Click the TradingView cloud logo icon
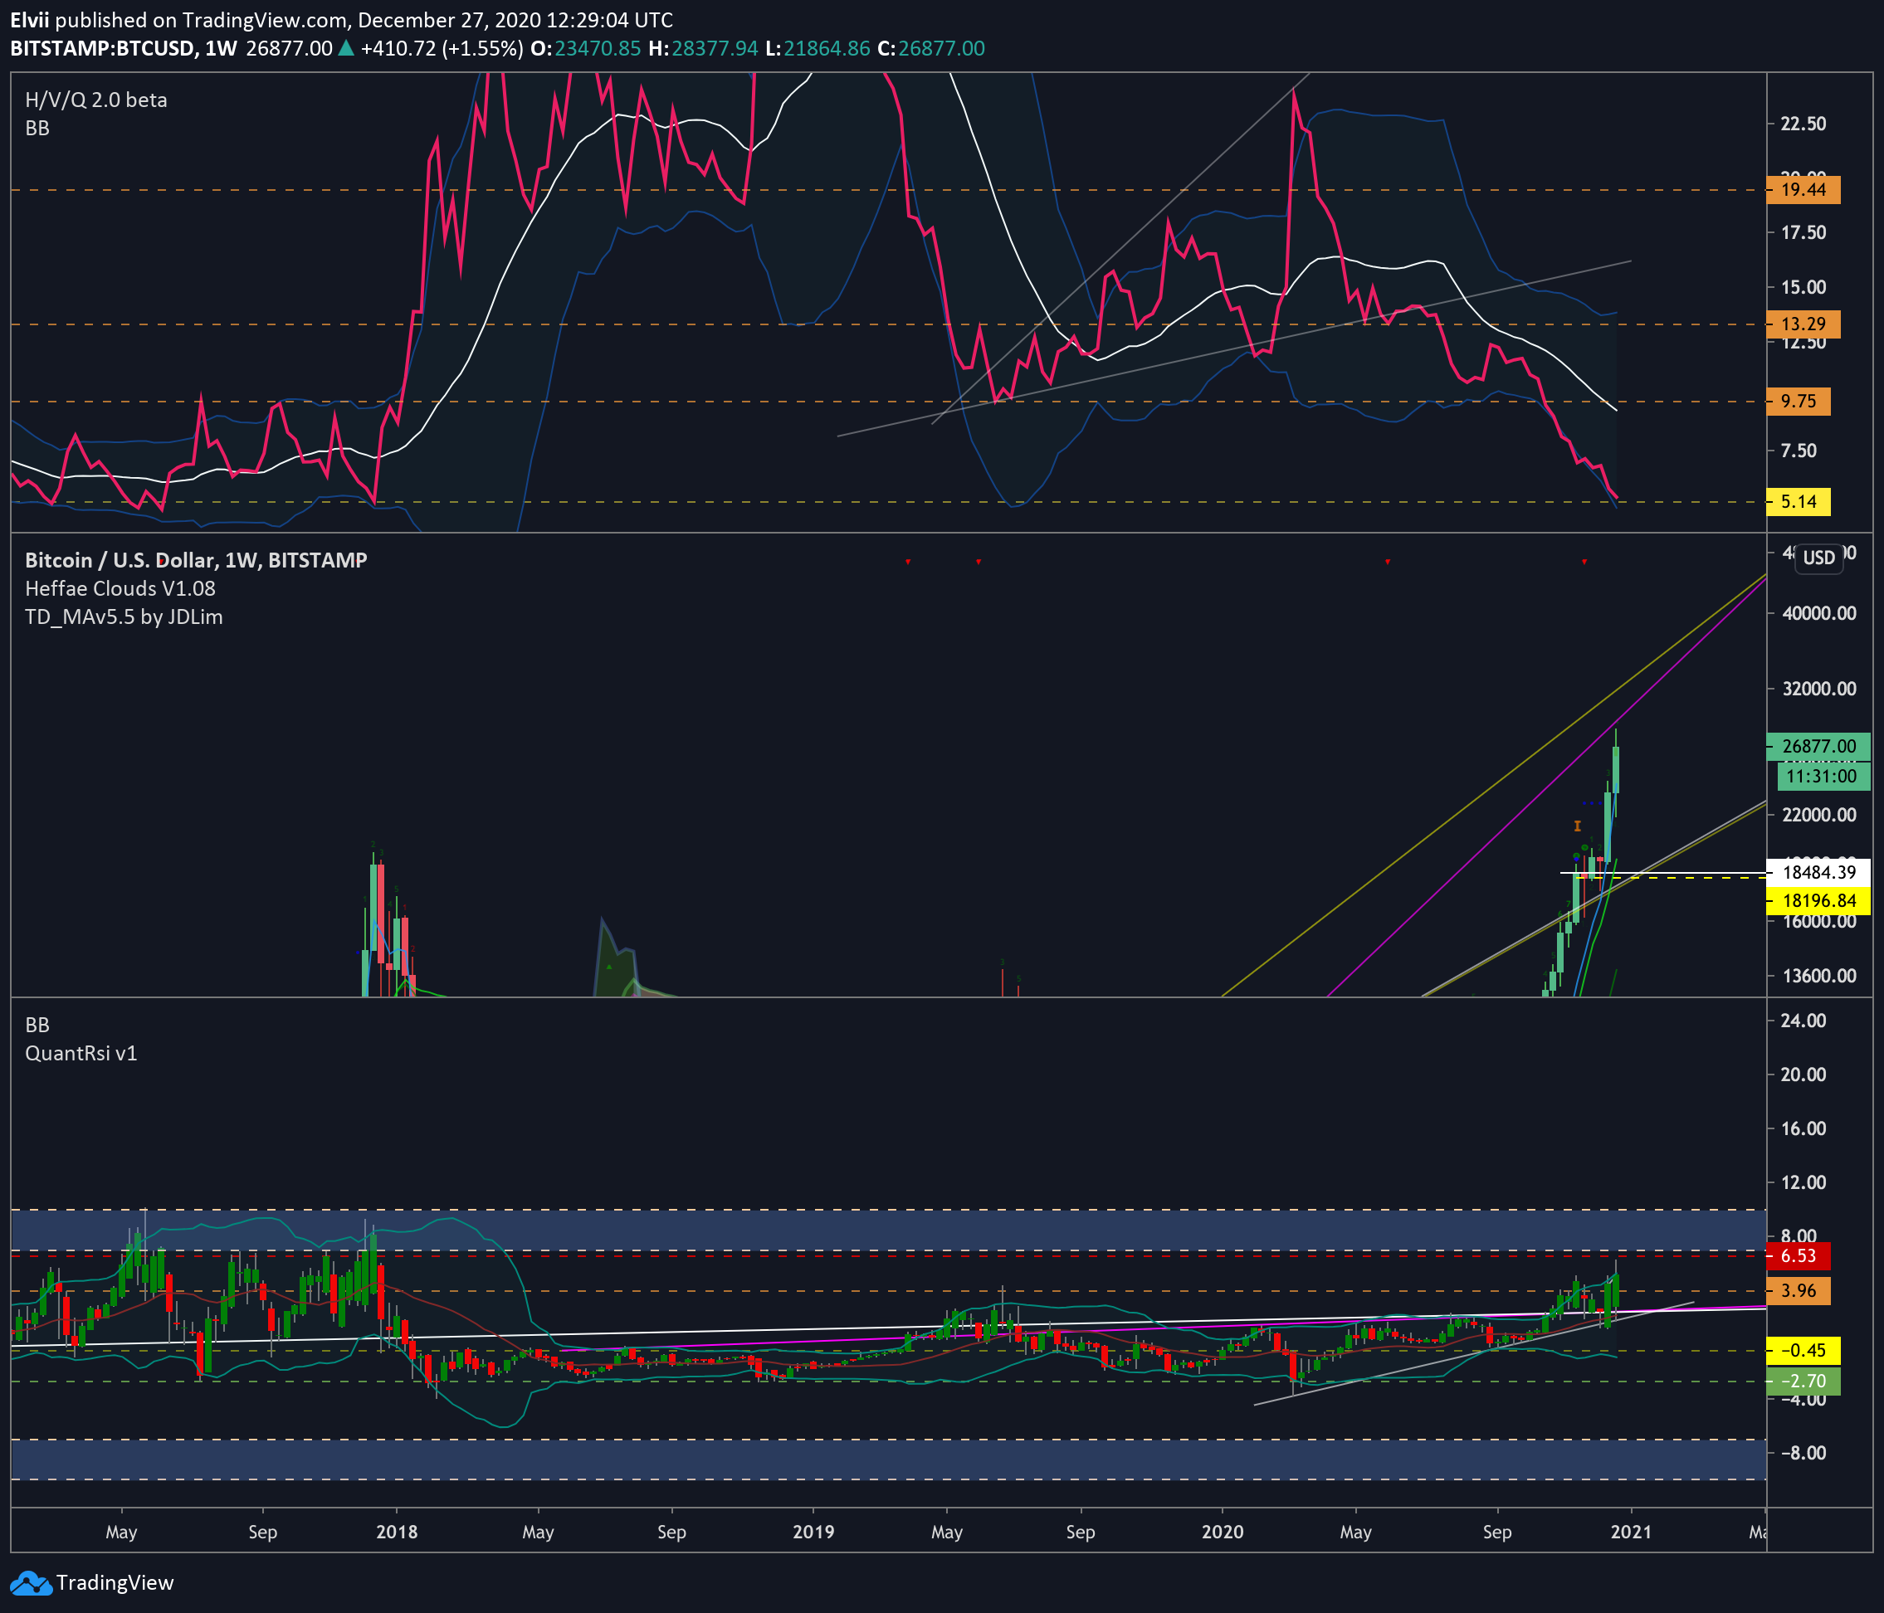The image size is (1884, 1613). point(31,1583)
